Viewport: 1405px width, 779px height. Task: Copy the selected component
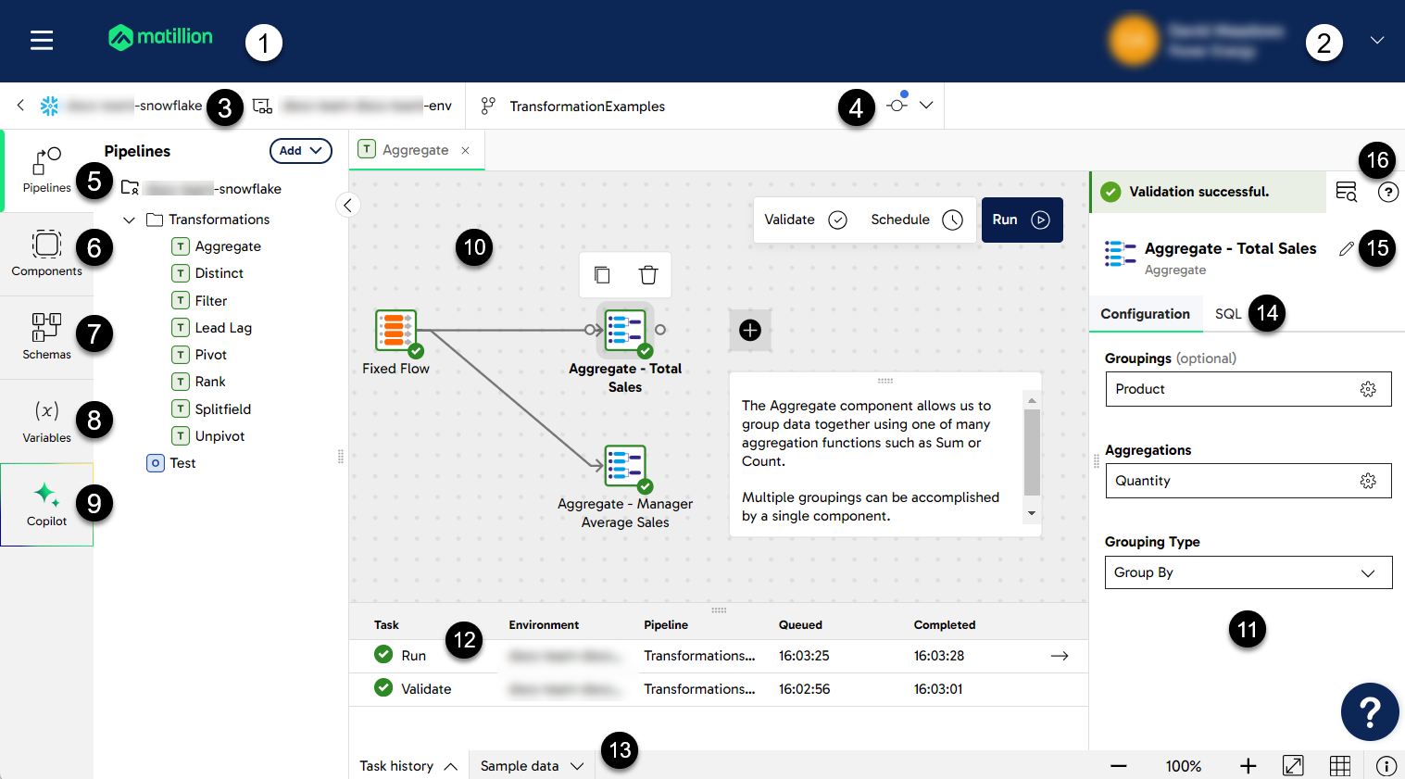coord(602,275)
